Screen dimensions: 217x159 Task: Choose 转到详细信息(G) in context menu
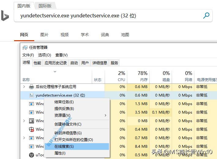pos(77,133)
